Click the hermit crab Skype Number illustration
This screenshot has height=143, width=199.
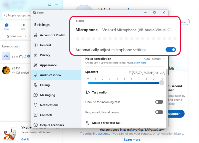[10, 134]
